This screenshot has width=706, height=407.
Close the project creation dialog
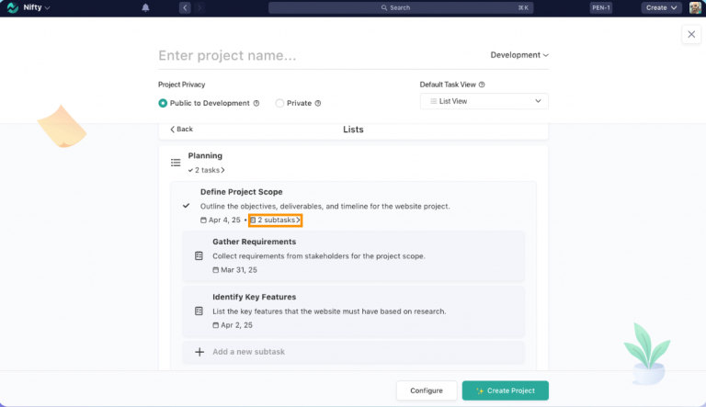(x=691, y=34)
